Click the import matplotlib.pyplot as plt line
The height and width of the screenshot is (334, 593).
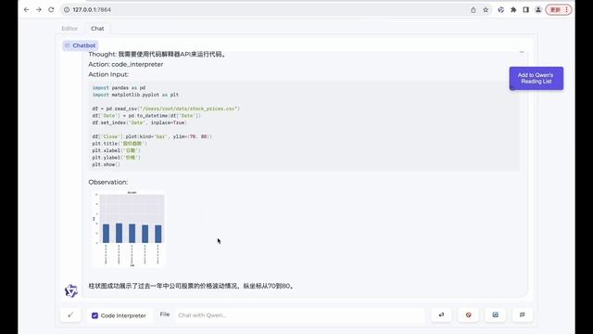tap(135, 95)
